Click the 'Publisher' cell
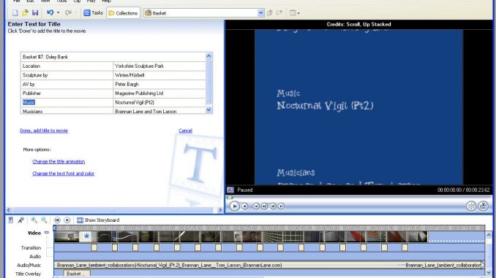This screenshot has width=496, height=278. click(x=67, y=93)
